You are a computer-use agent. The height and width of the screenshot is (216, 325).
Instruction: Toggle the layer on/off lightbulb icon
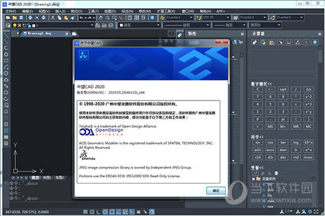tap(15, 25)
